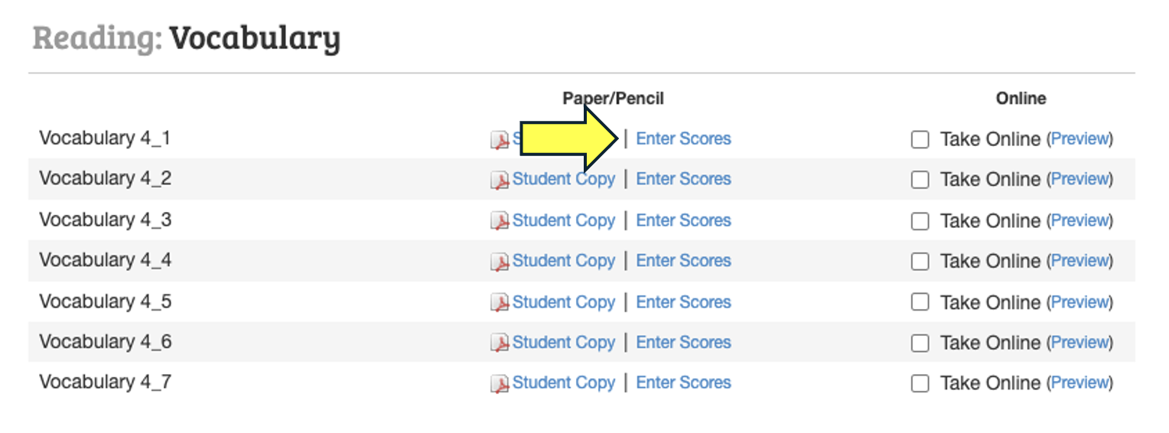Click PDF icon for Vocabulary 4_7
This screenshot has width=1169, height=433.
tap(500, 383)
